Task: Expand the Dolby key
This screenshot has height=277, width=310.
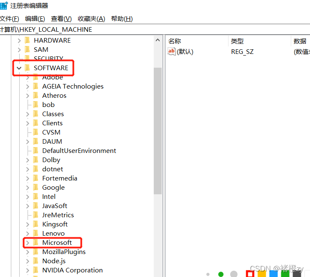Action: (28, 160)
